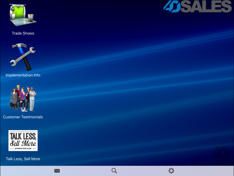Click the 'Trade Shows' label
The width and height of the screenshot is (234, 176).
point(23,33)
